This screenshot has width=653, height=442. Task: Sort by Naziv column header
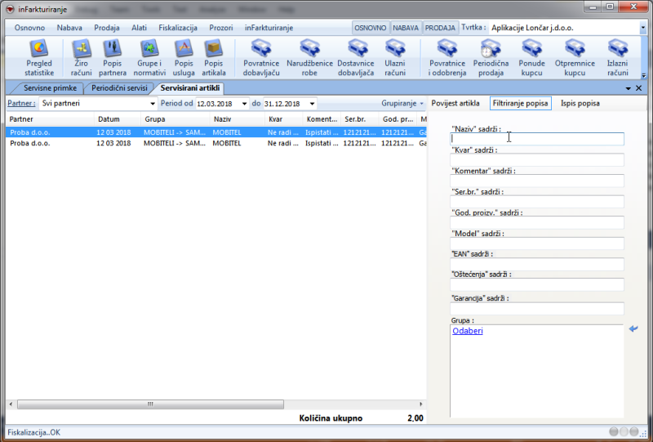pos(238,119)
